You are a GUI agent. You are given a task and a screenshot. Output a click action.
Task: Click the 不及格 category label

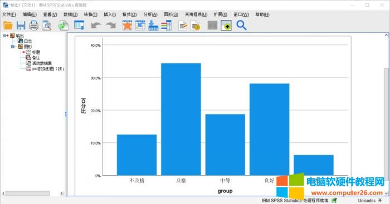[x=137, y=181]
